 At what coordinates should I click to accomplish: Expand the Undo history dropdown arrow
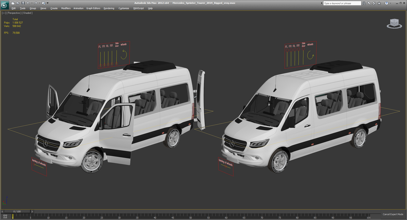pyautogui.click(x=32, y=3)
